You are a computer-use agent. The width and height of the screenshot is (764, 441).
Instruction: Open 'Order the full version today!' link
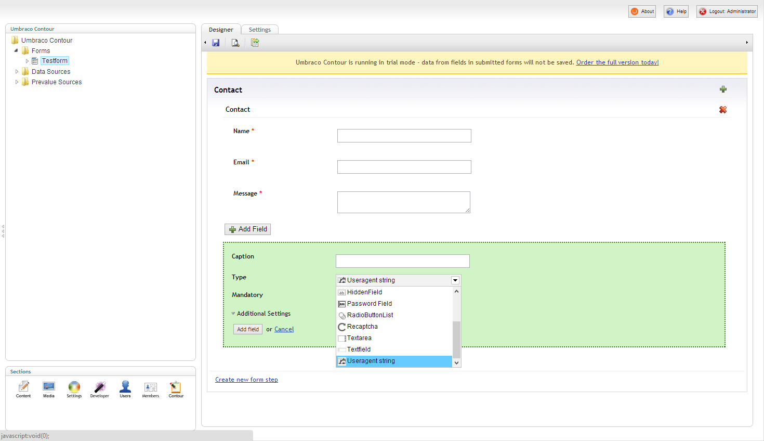[617, 62]
